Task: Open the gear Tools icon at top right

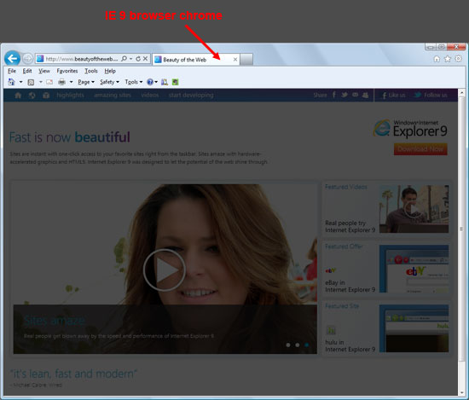Action: click(458, 59)
